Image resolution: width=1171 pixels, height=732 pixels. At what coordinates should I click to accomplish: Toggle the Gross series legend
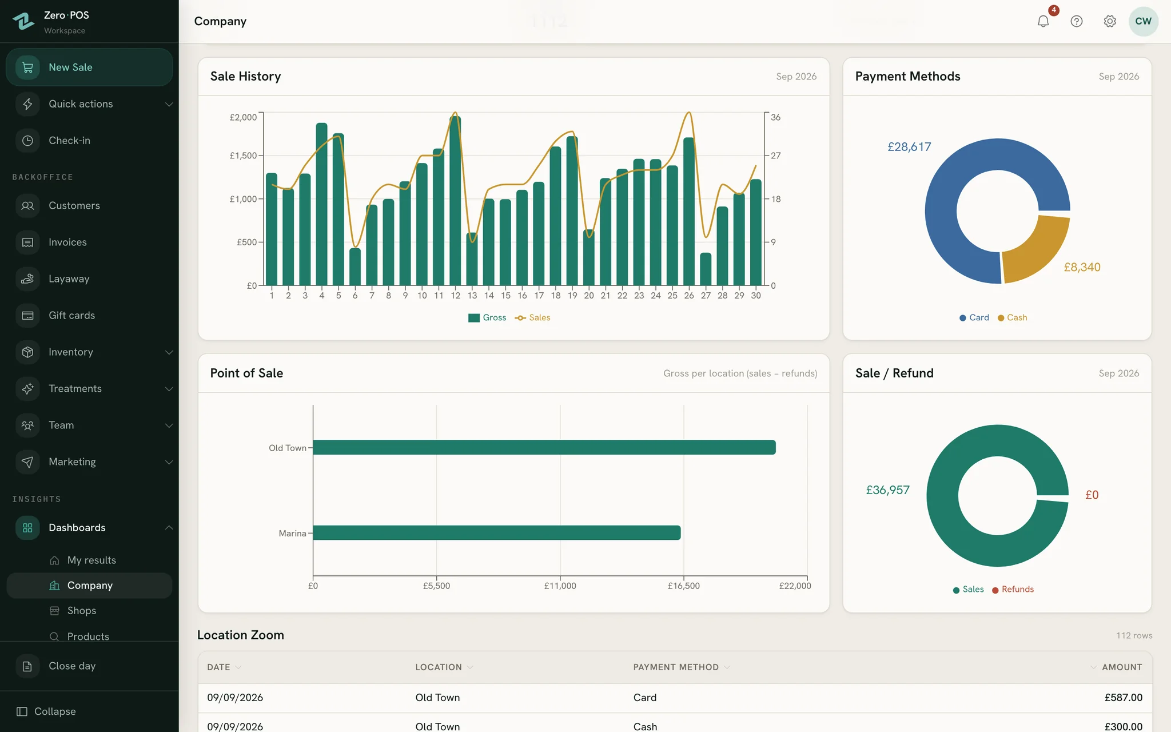(x=487, y=318)
